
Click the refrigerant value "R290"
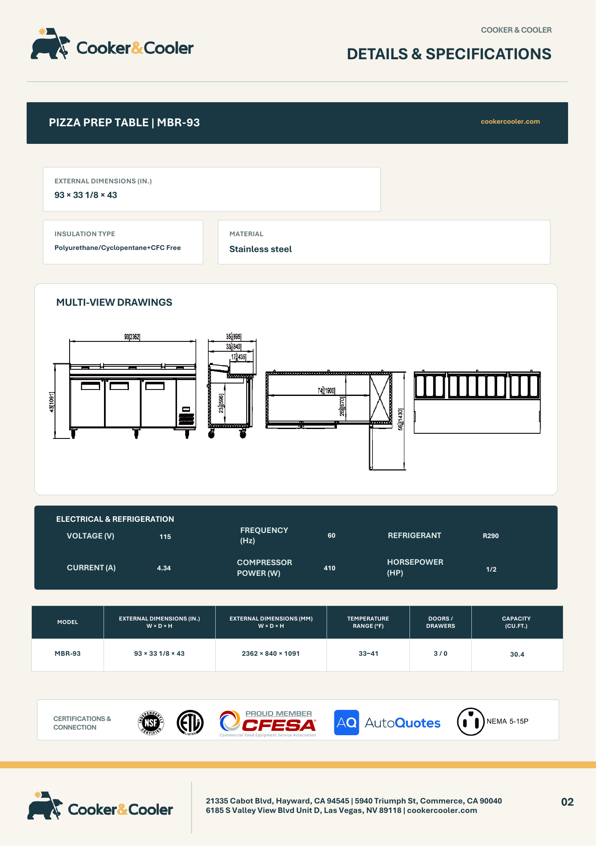point(491,536)
